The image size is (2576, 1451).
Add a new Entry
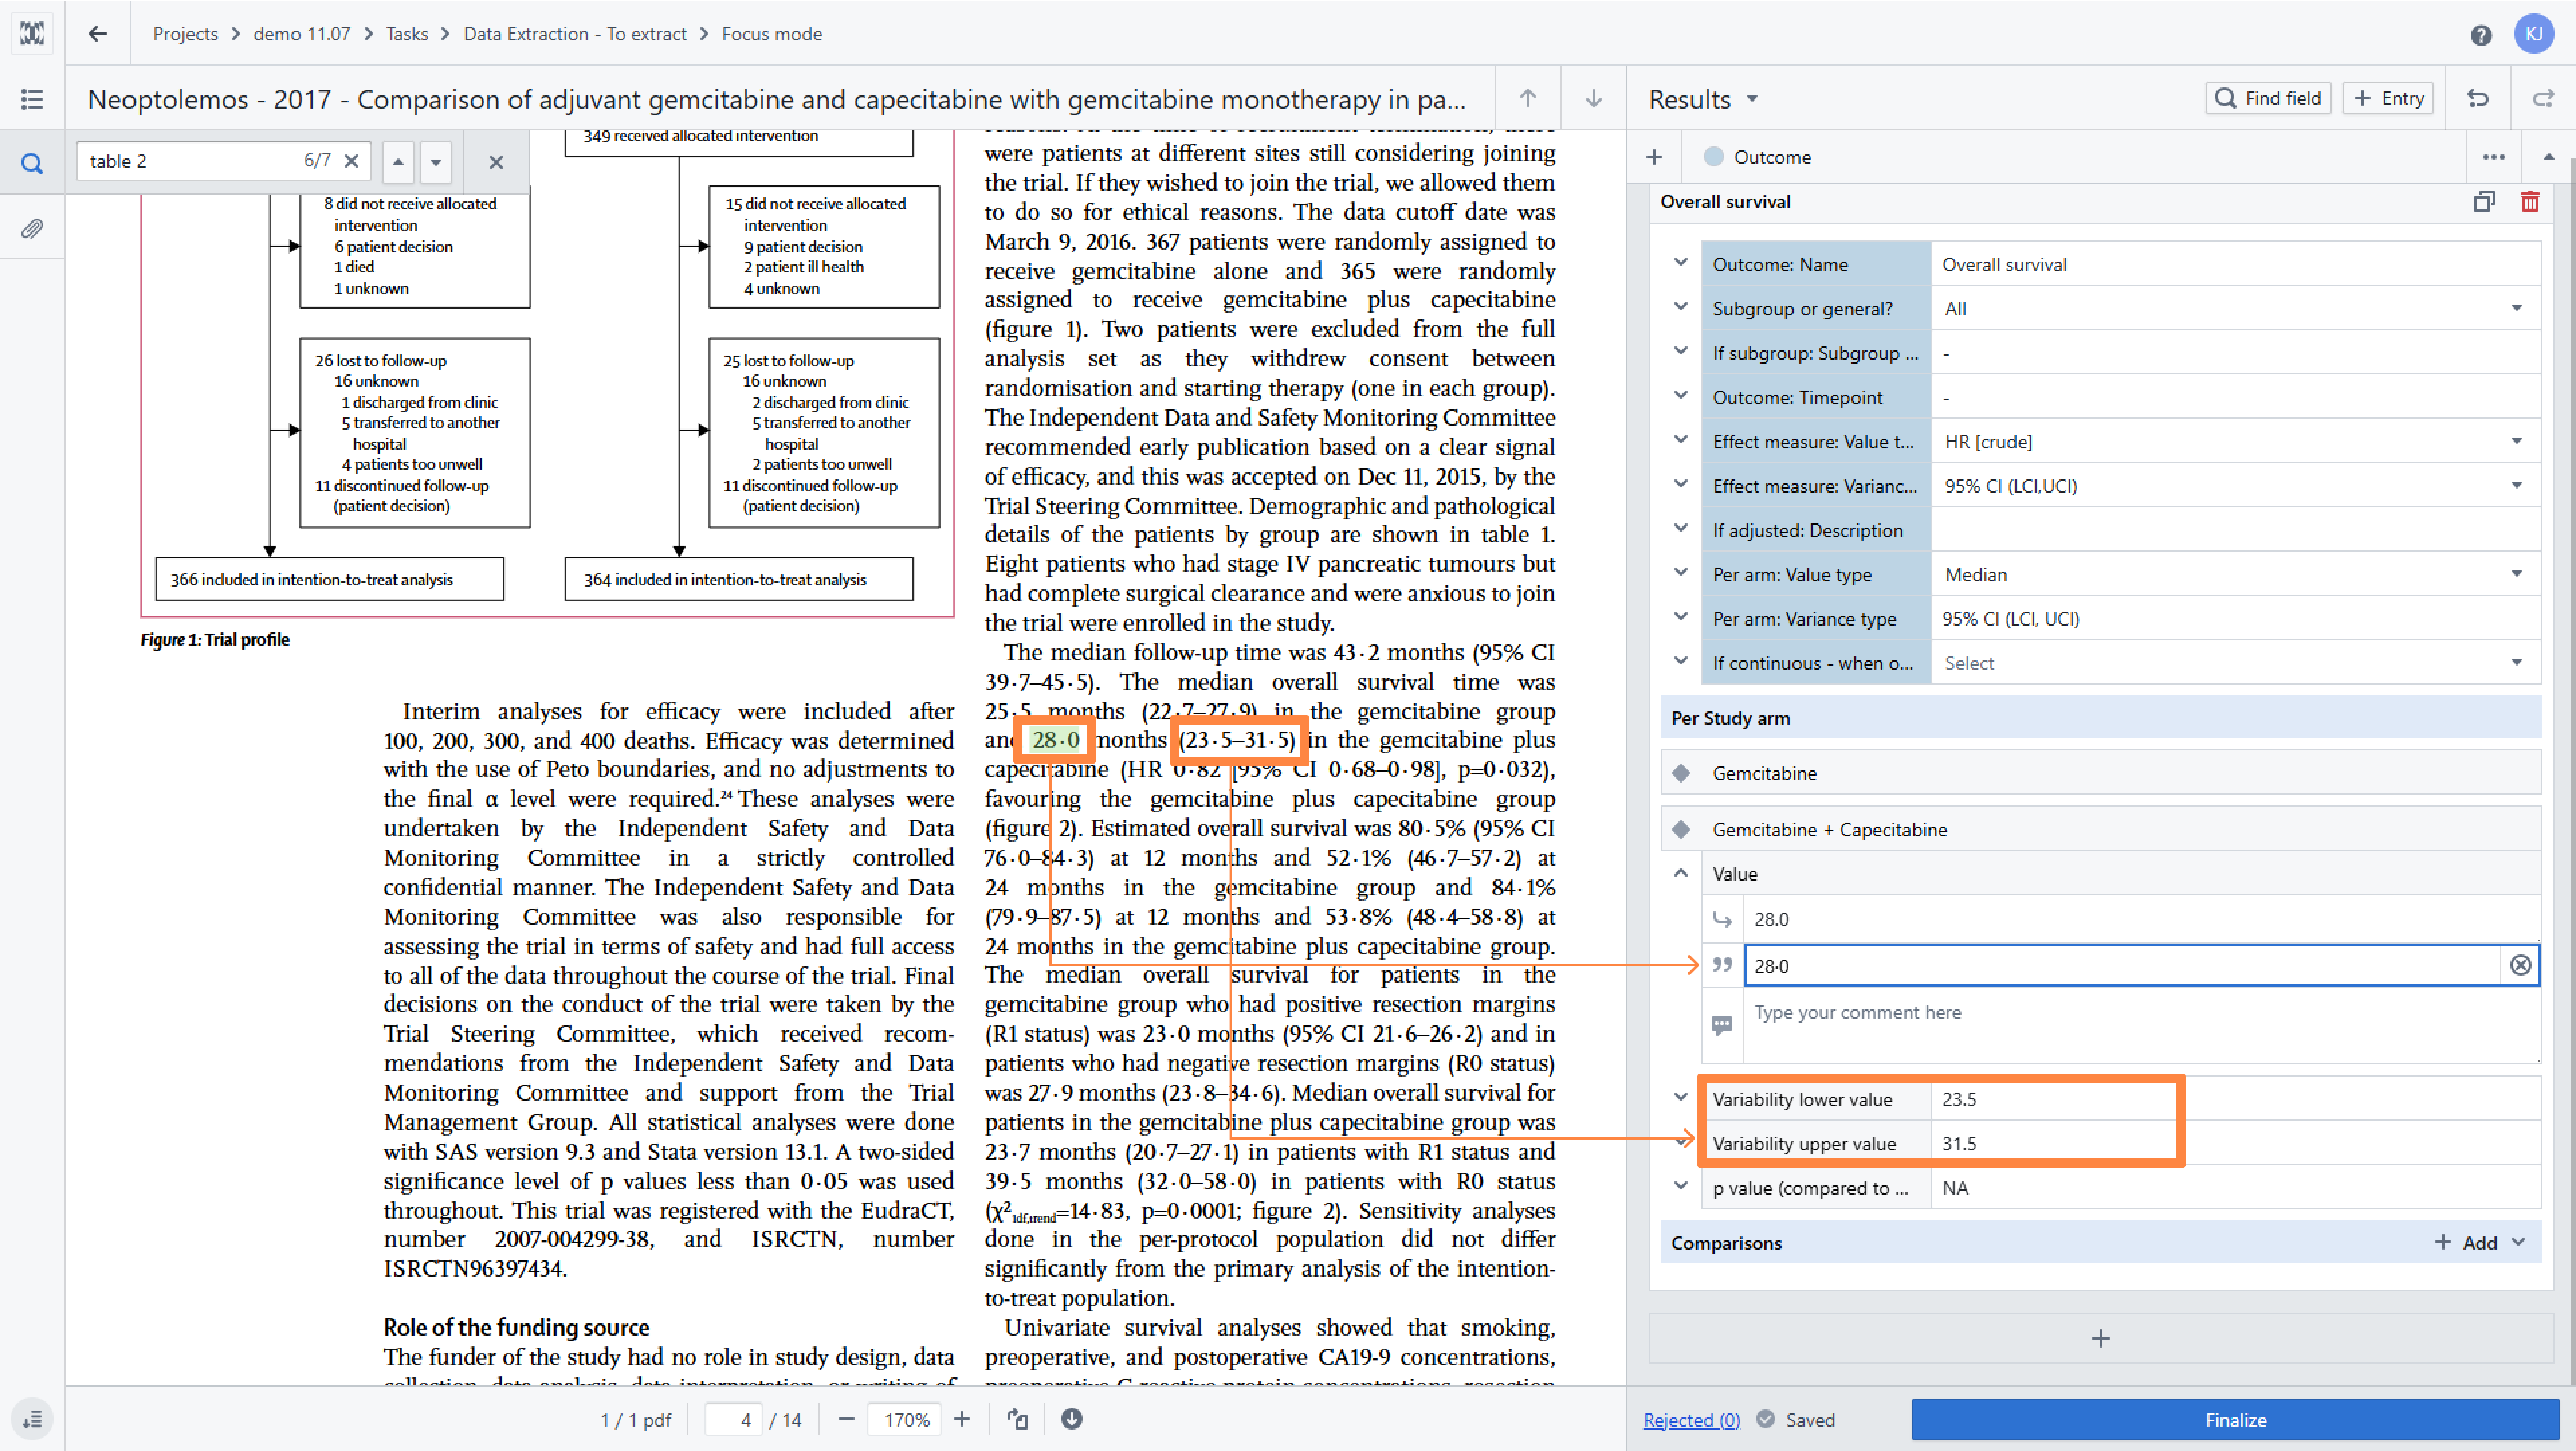[x=2389, y=98]
